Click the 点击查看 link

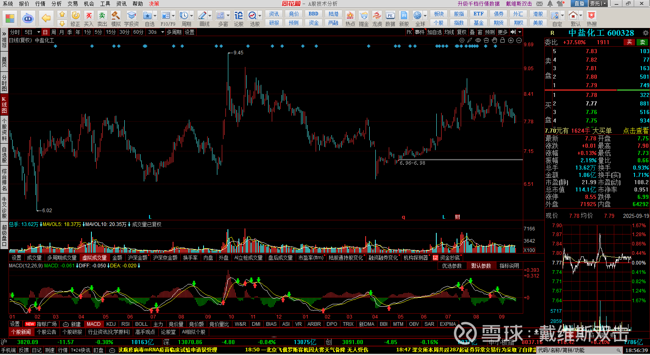coord(636,131)
